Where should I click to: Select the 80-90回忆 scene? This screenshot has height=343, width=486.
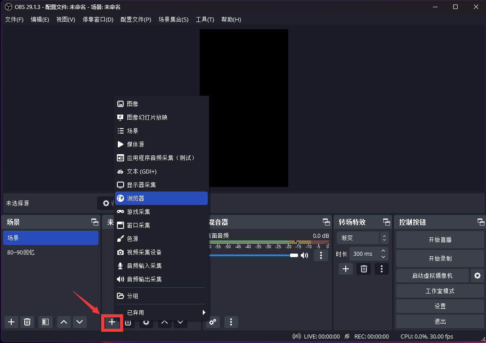[x=51, y=253]
